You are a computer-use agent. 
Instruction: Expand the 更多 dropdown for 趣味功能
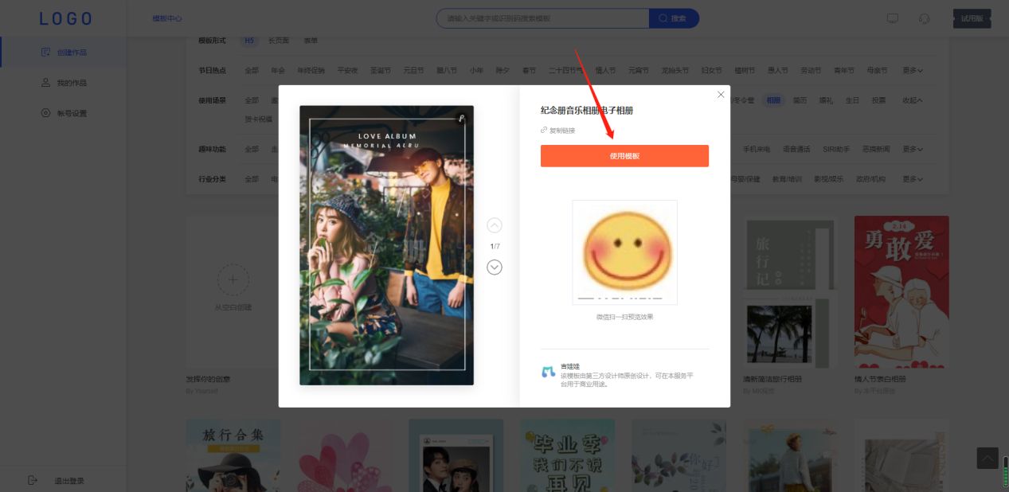[x=911, y=149]
